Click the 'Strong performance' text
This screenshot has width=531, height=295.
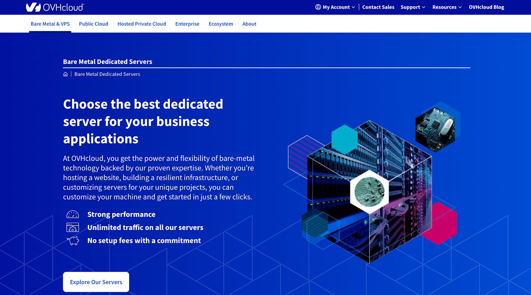121,214
